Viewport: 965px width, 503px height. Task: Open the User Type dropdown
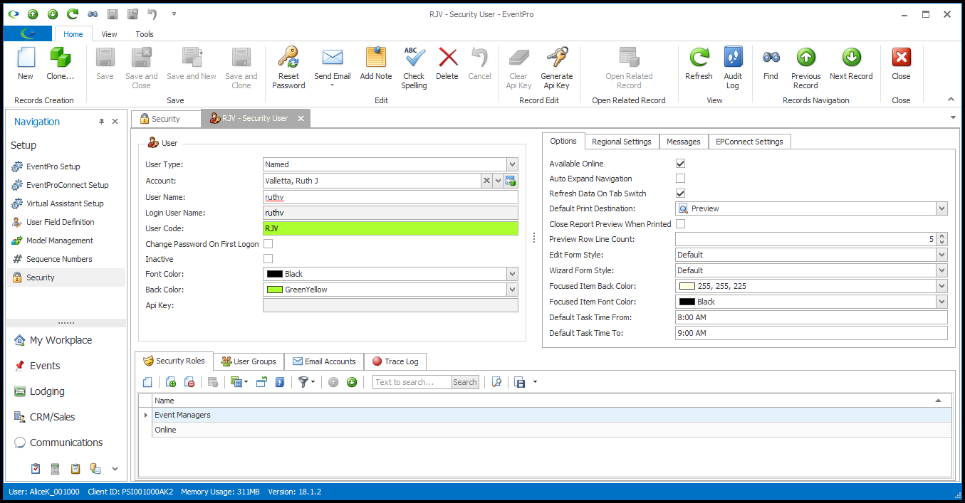pos(512,164)
